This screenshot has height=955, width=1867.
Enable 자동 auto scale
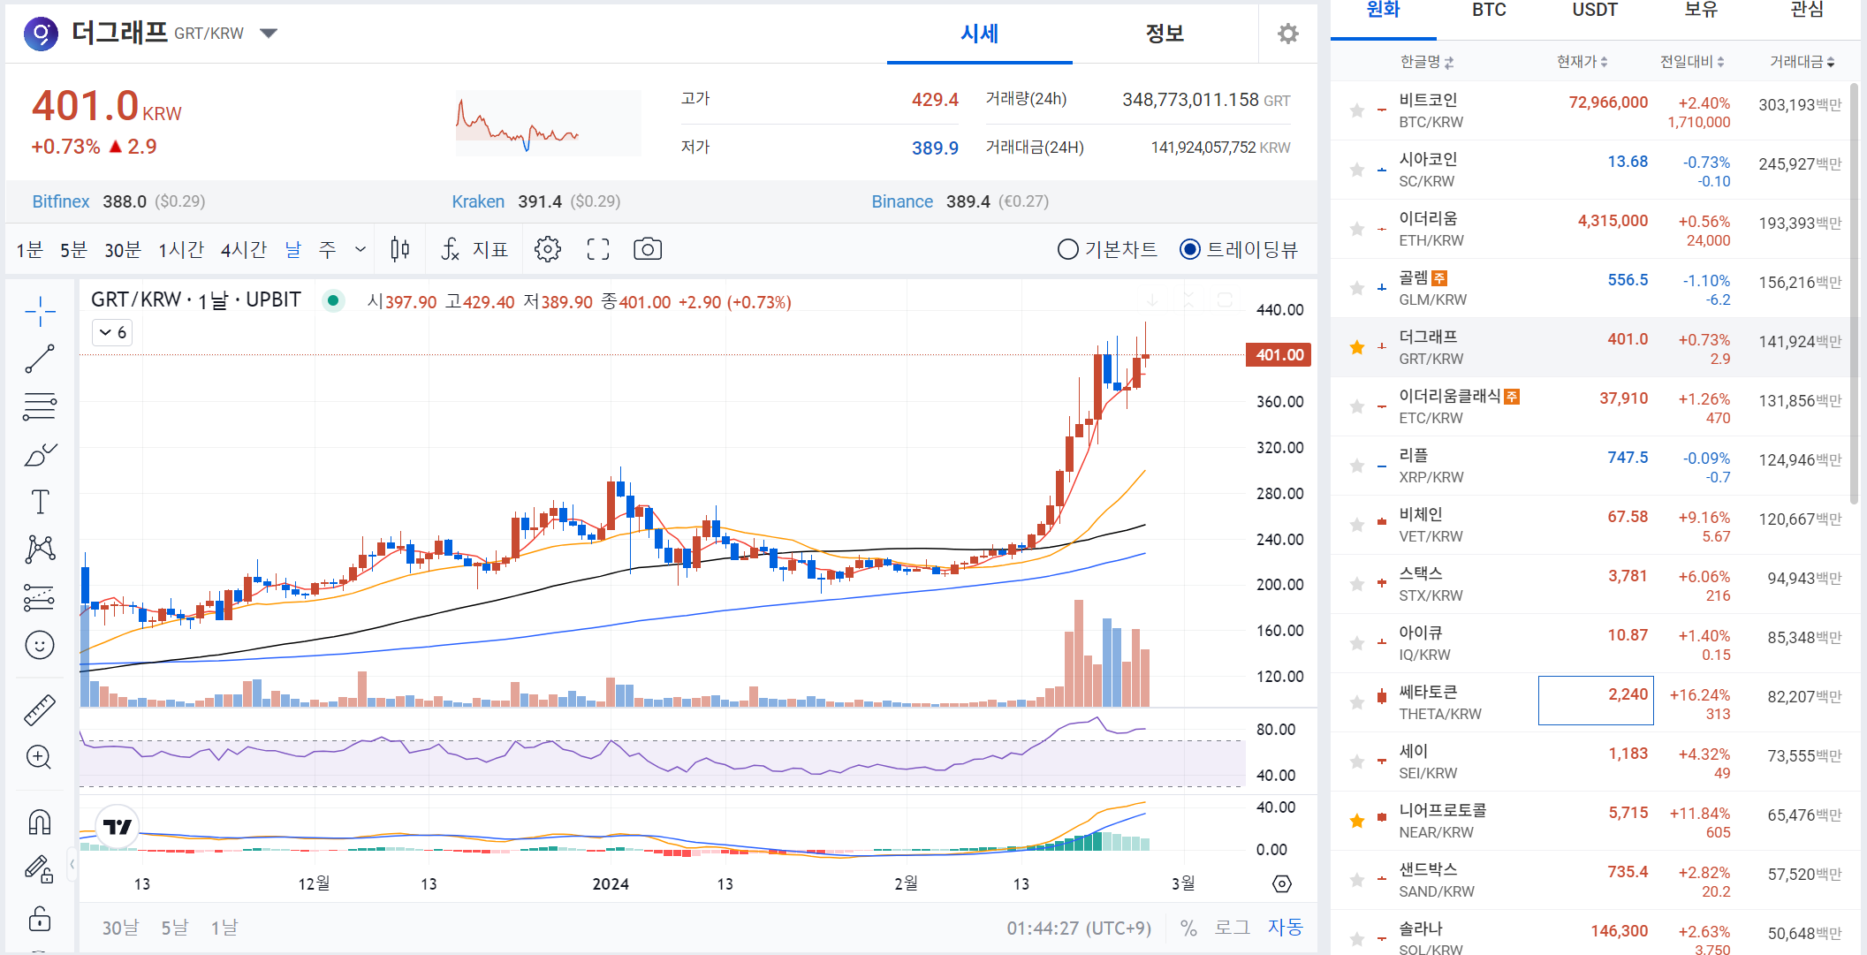[1286, 928]
